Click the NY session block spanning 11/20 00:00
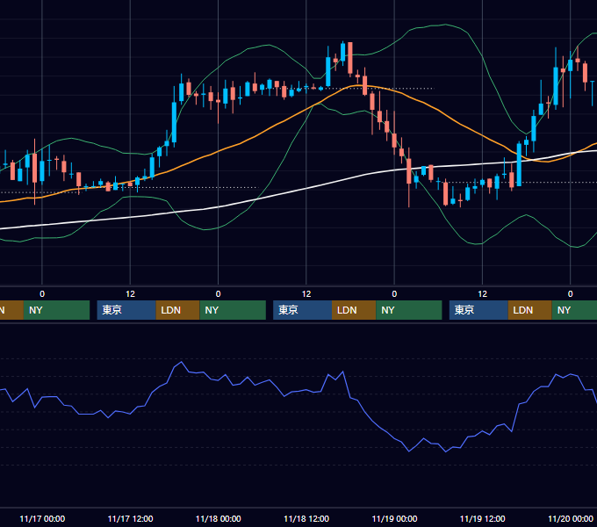The image size is (597, 527). pyautogui.click(x=574, y=310)
